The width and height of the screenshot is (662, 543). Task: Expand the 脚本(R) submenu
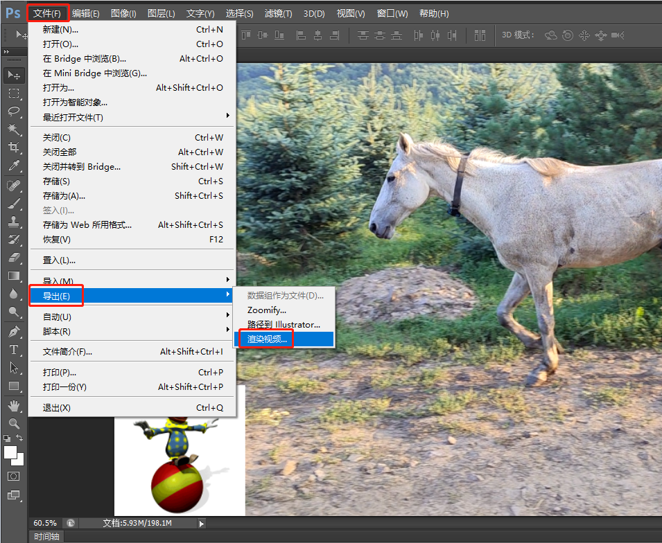tap(131, 332)
